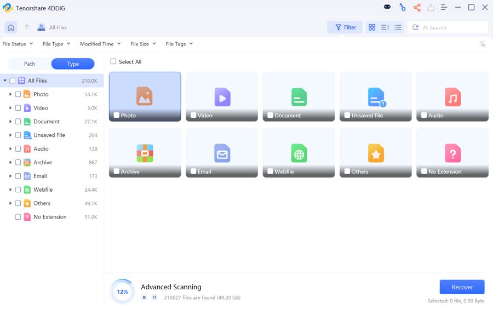This screenshot has width=493, height=309.
Task: Check the No Extension checkbox in sidebar
Action: tap(18, 217)
